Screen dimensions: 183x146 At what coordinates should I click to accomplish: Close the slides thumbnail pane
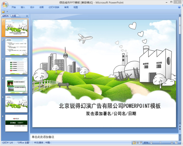[27, 16]
